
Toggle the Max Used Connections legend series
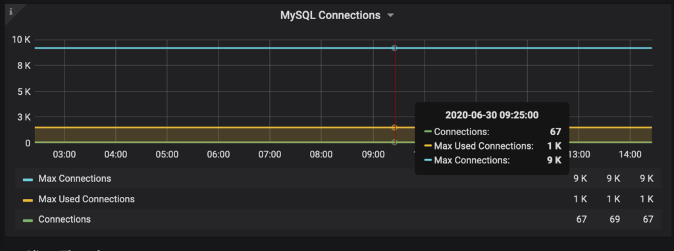[86, 199]
